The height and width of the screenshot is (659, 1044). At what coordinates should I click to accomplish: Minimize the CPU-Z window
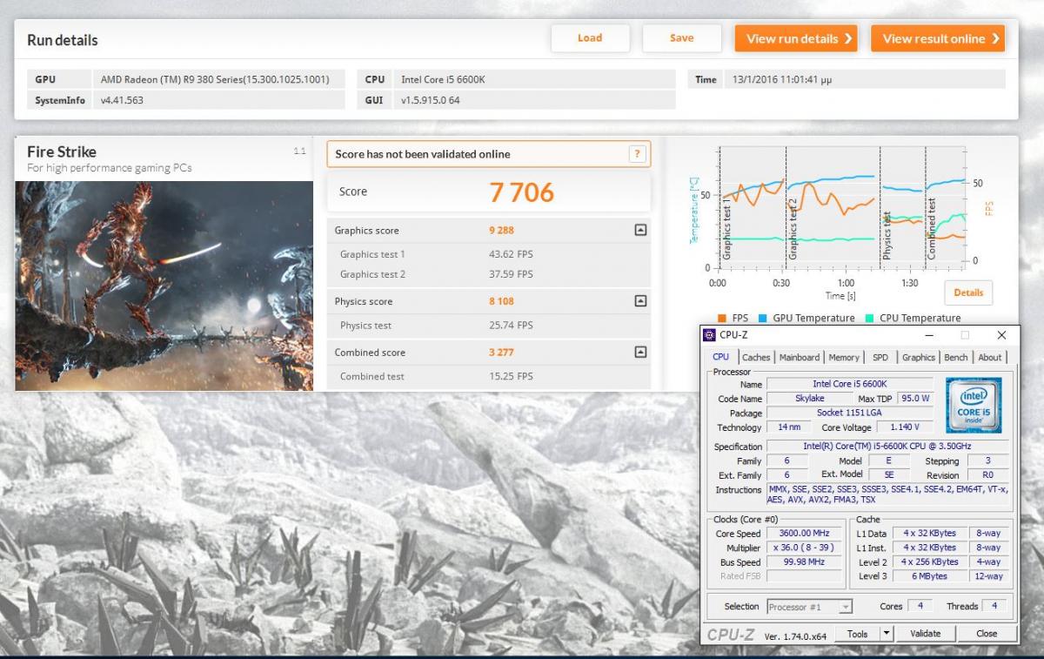click(930, 335)
